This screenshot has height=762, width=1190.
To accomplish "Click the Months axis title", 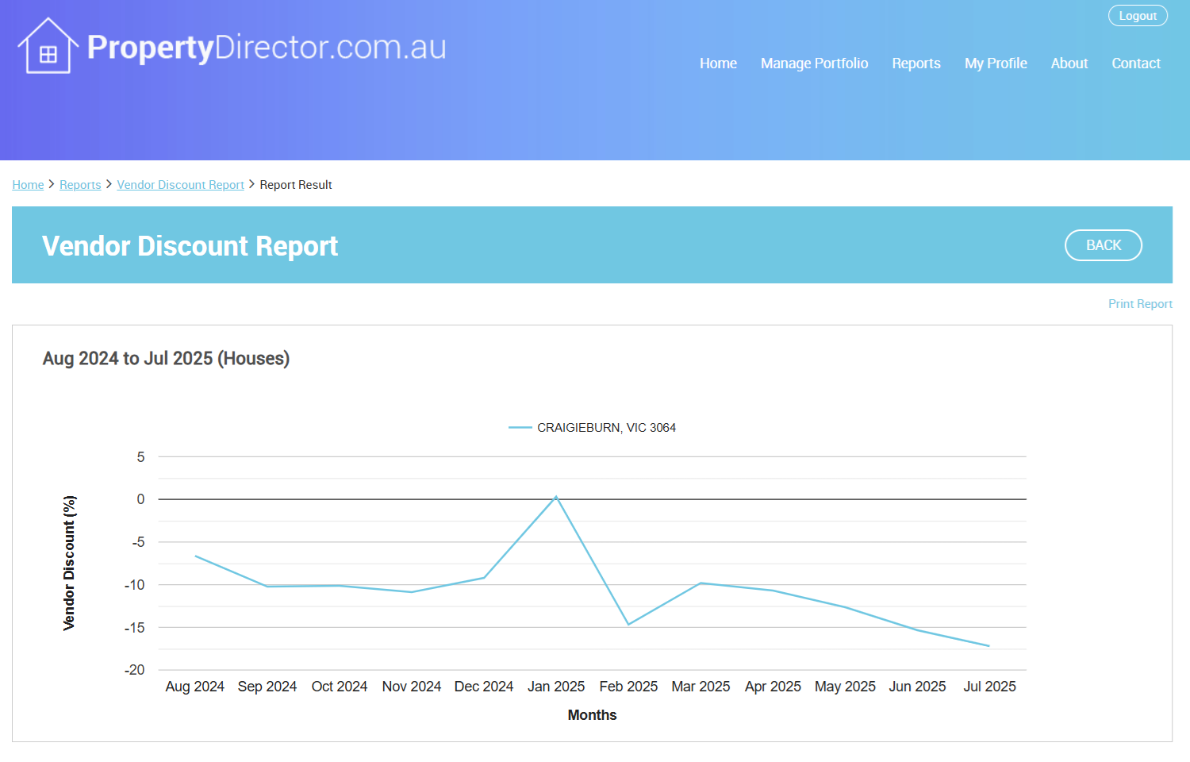I will pos(592,715).
